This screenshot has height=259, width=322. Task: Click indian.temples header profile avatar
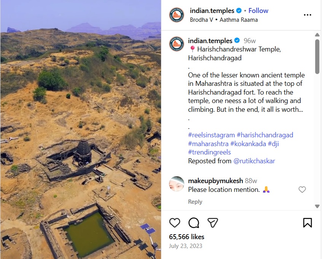tap(177, 15)
